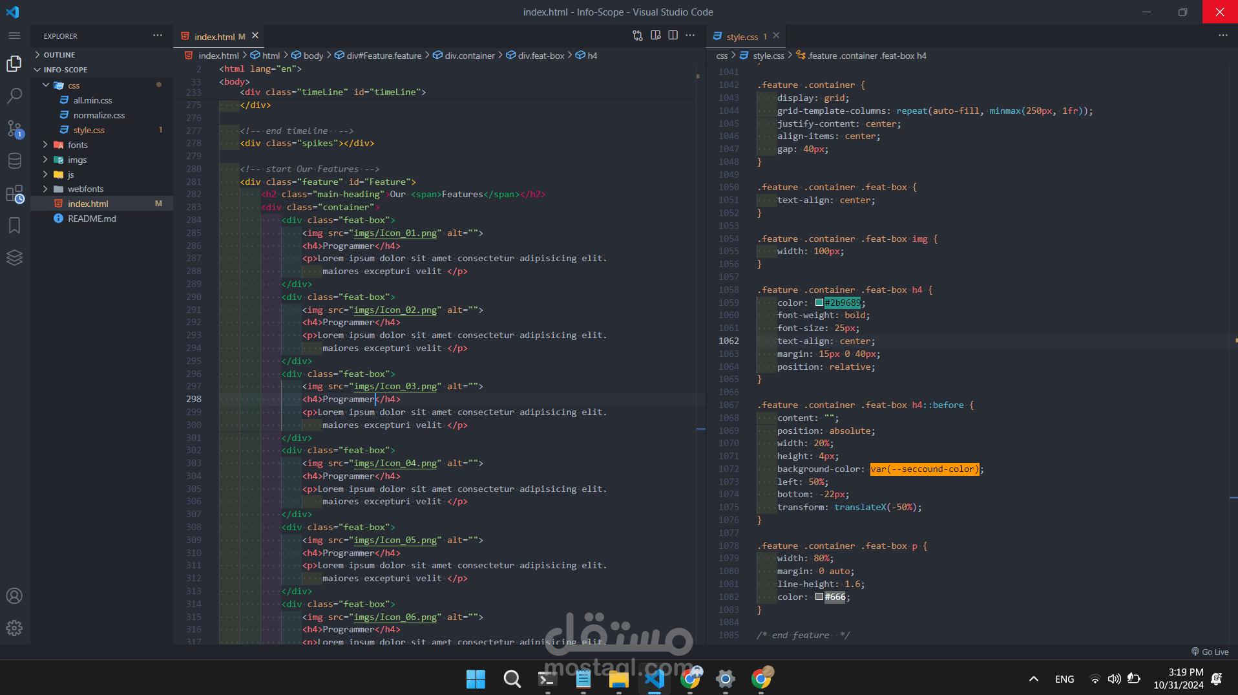Split the index.html editor right
The image size is (1238, 695).
[x=673, y=36]
